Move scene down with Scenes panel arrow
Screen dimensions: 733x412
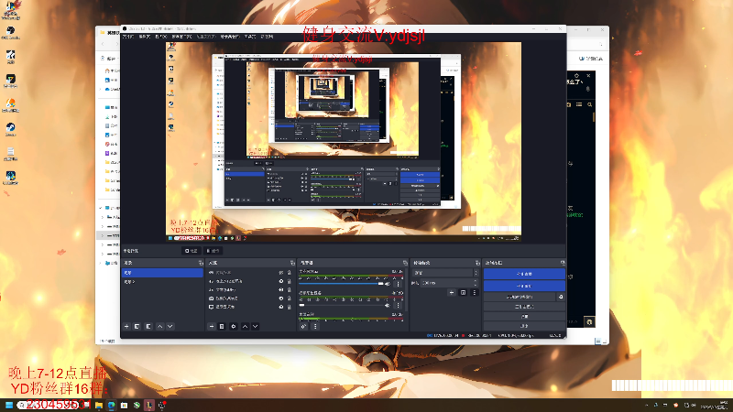[x=170, y=327]
